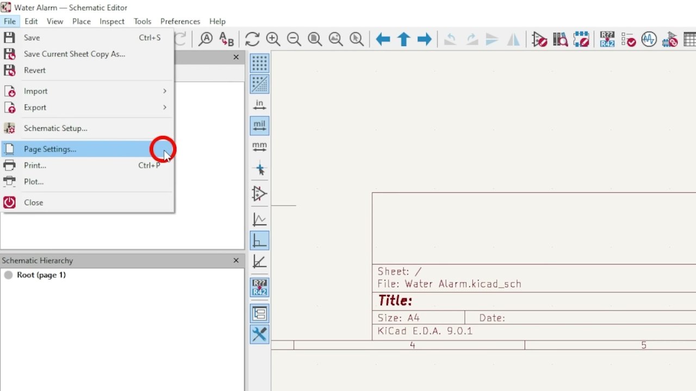The image size is (696, 391).
Task: Expand the Import submenu
Action: (87, 91)
